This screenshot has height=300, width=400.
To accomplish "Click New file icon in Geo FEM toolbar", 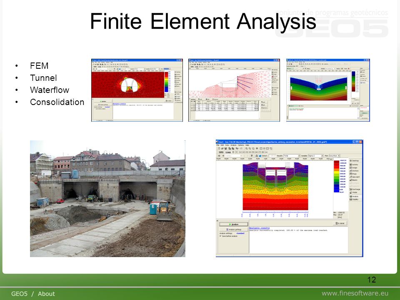I will point(219,148).
